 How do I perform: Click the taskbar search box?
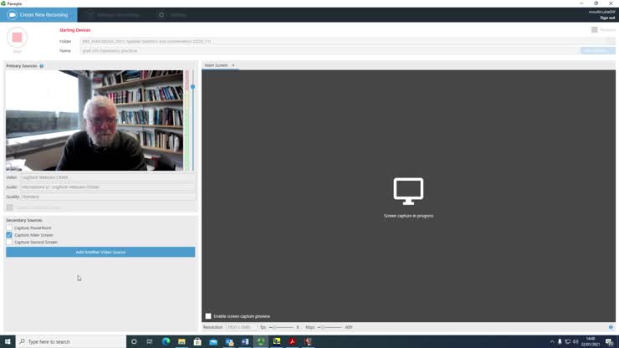click(71, 341)
